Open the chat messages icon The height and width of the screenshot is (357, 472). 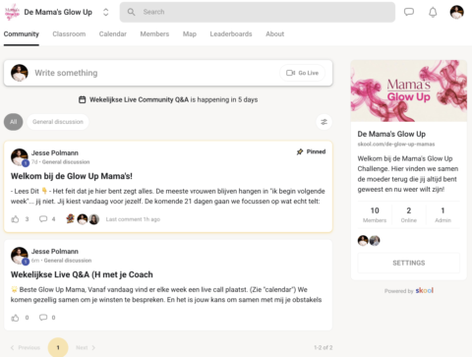pos(409,12)
